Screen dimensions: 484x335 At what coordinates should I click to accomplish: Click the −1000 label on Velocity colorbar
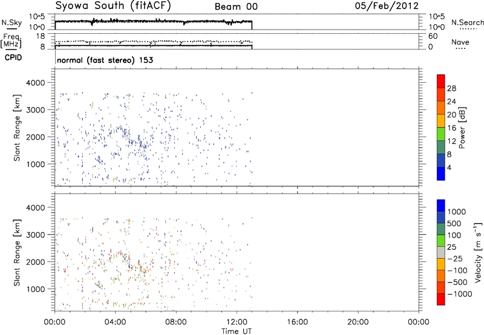(x=460, y=294)
